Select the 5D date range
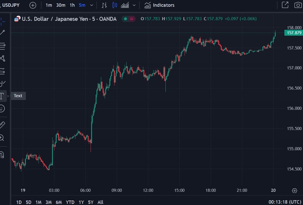 tap(29, 202)
